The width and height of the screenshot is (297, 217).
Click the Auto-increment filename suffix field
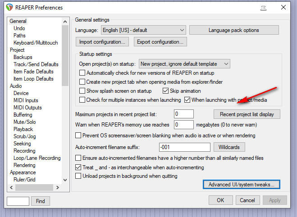tap(185, 147)
